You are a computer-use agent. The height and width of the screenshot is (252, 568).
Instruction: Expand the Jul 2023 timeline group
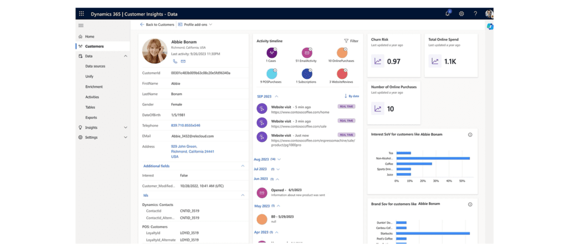(x=277, y=169)
